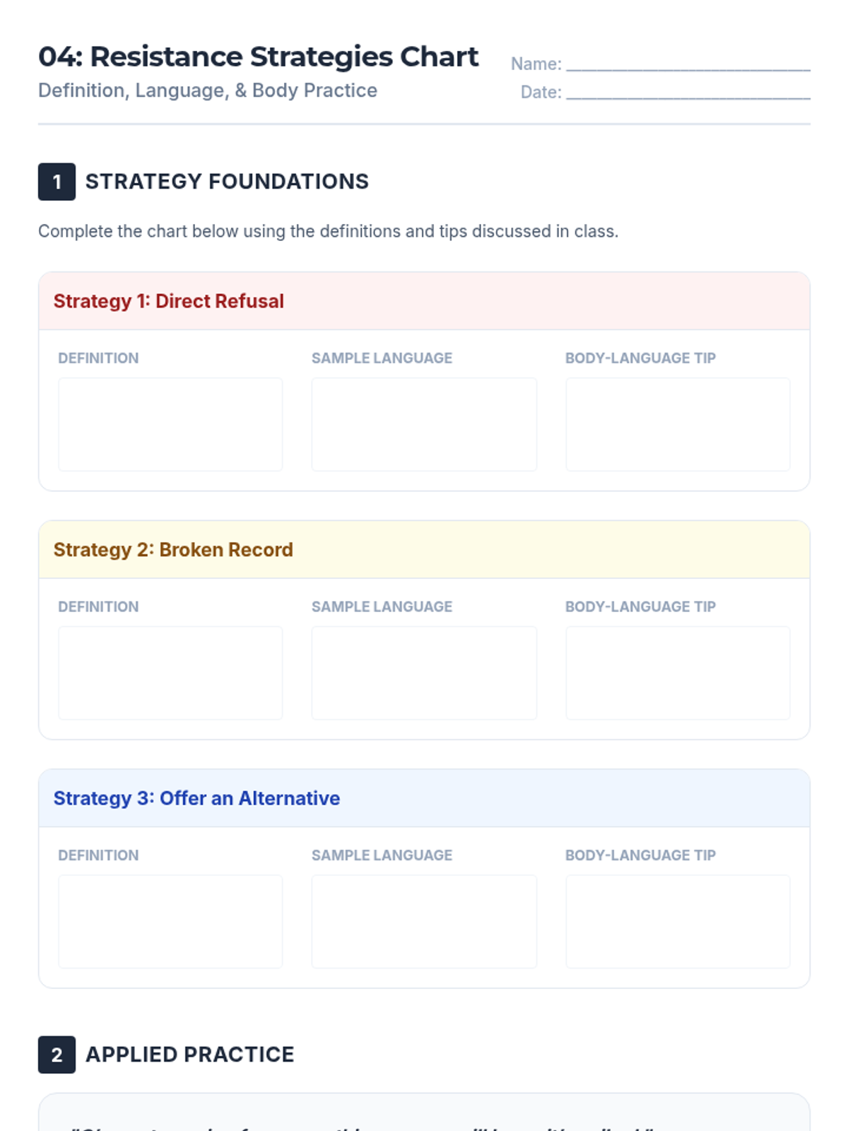Select Strategy 3: Offer an Alternative header
This screenshot has width=848, height=1131.
click(424, 798)
